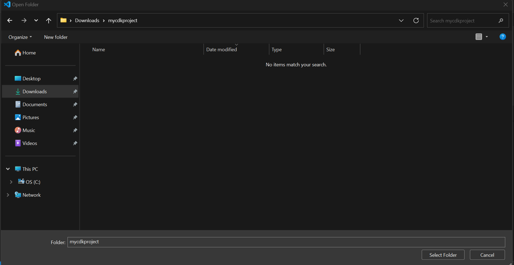Screen dimensions: 514x265
Task: Click the Downloads breadcrumb in address bar
Action: (x=87, y=20)
